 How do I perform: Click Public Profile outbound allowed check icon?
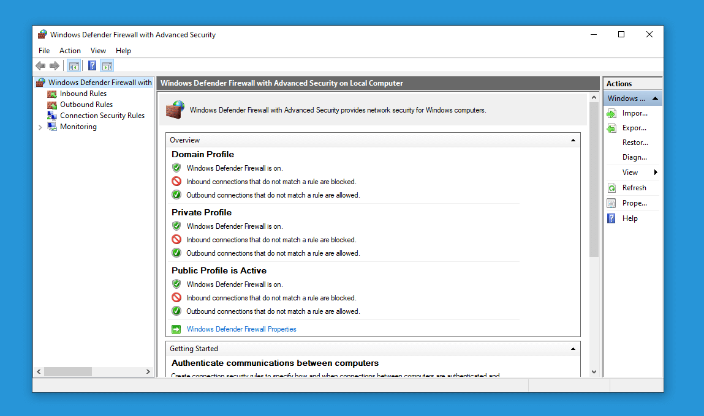pyautogui.click(x=176, y=311)
